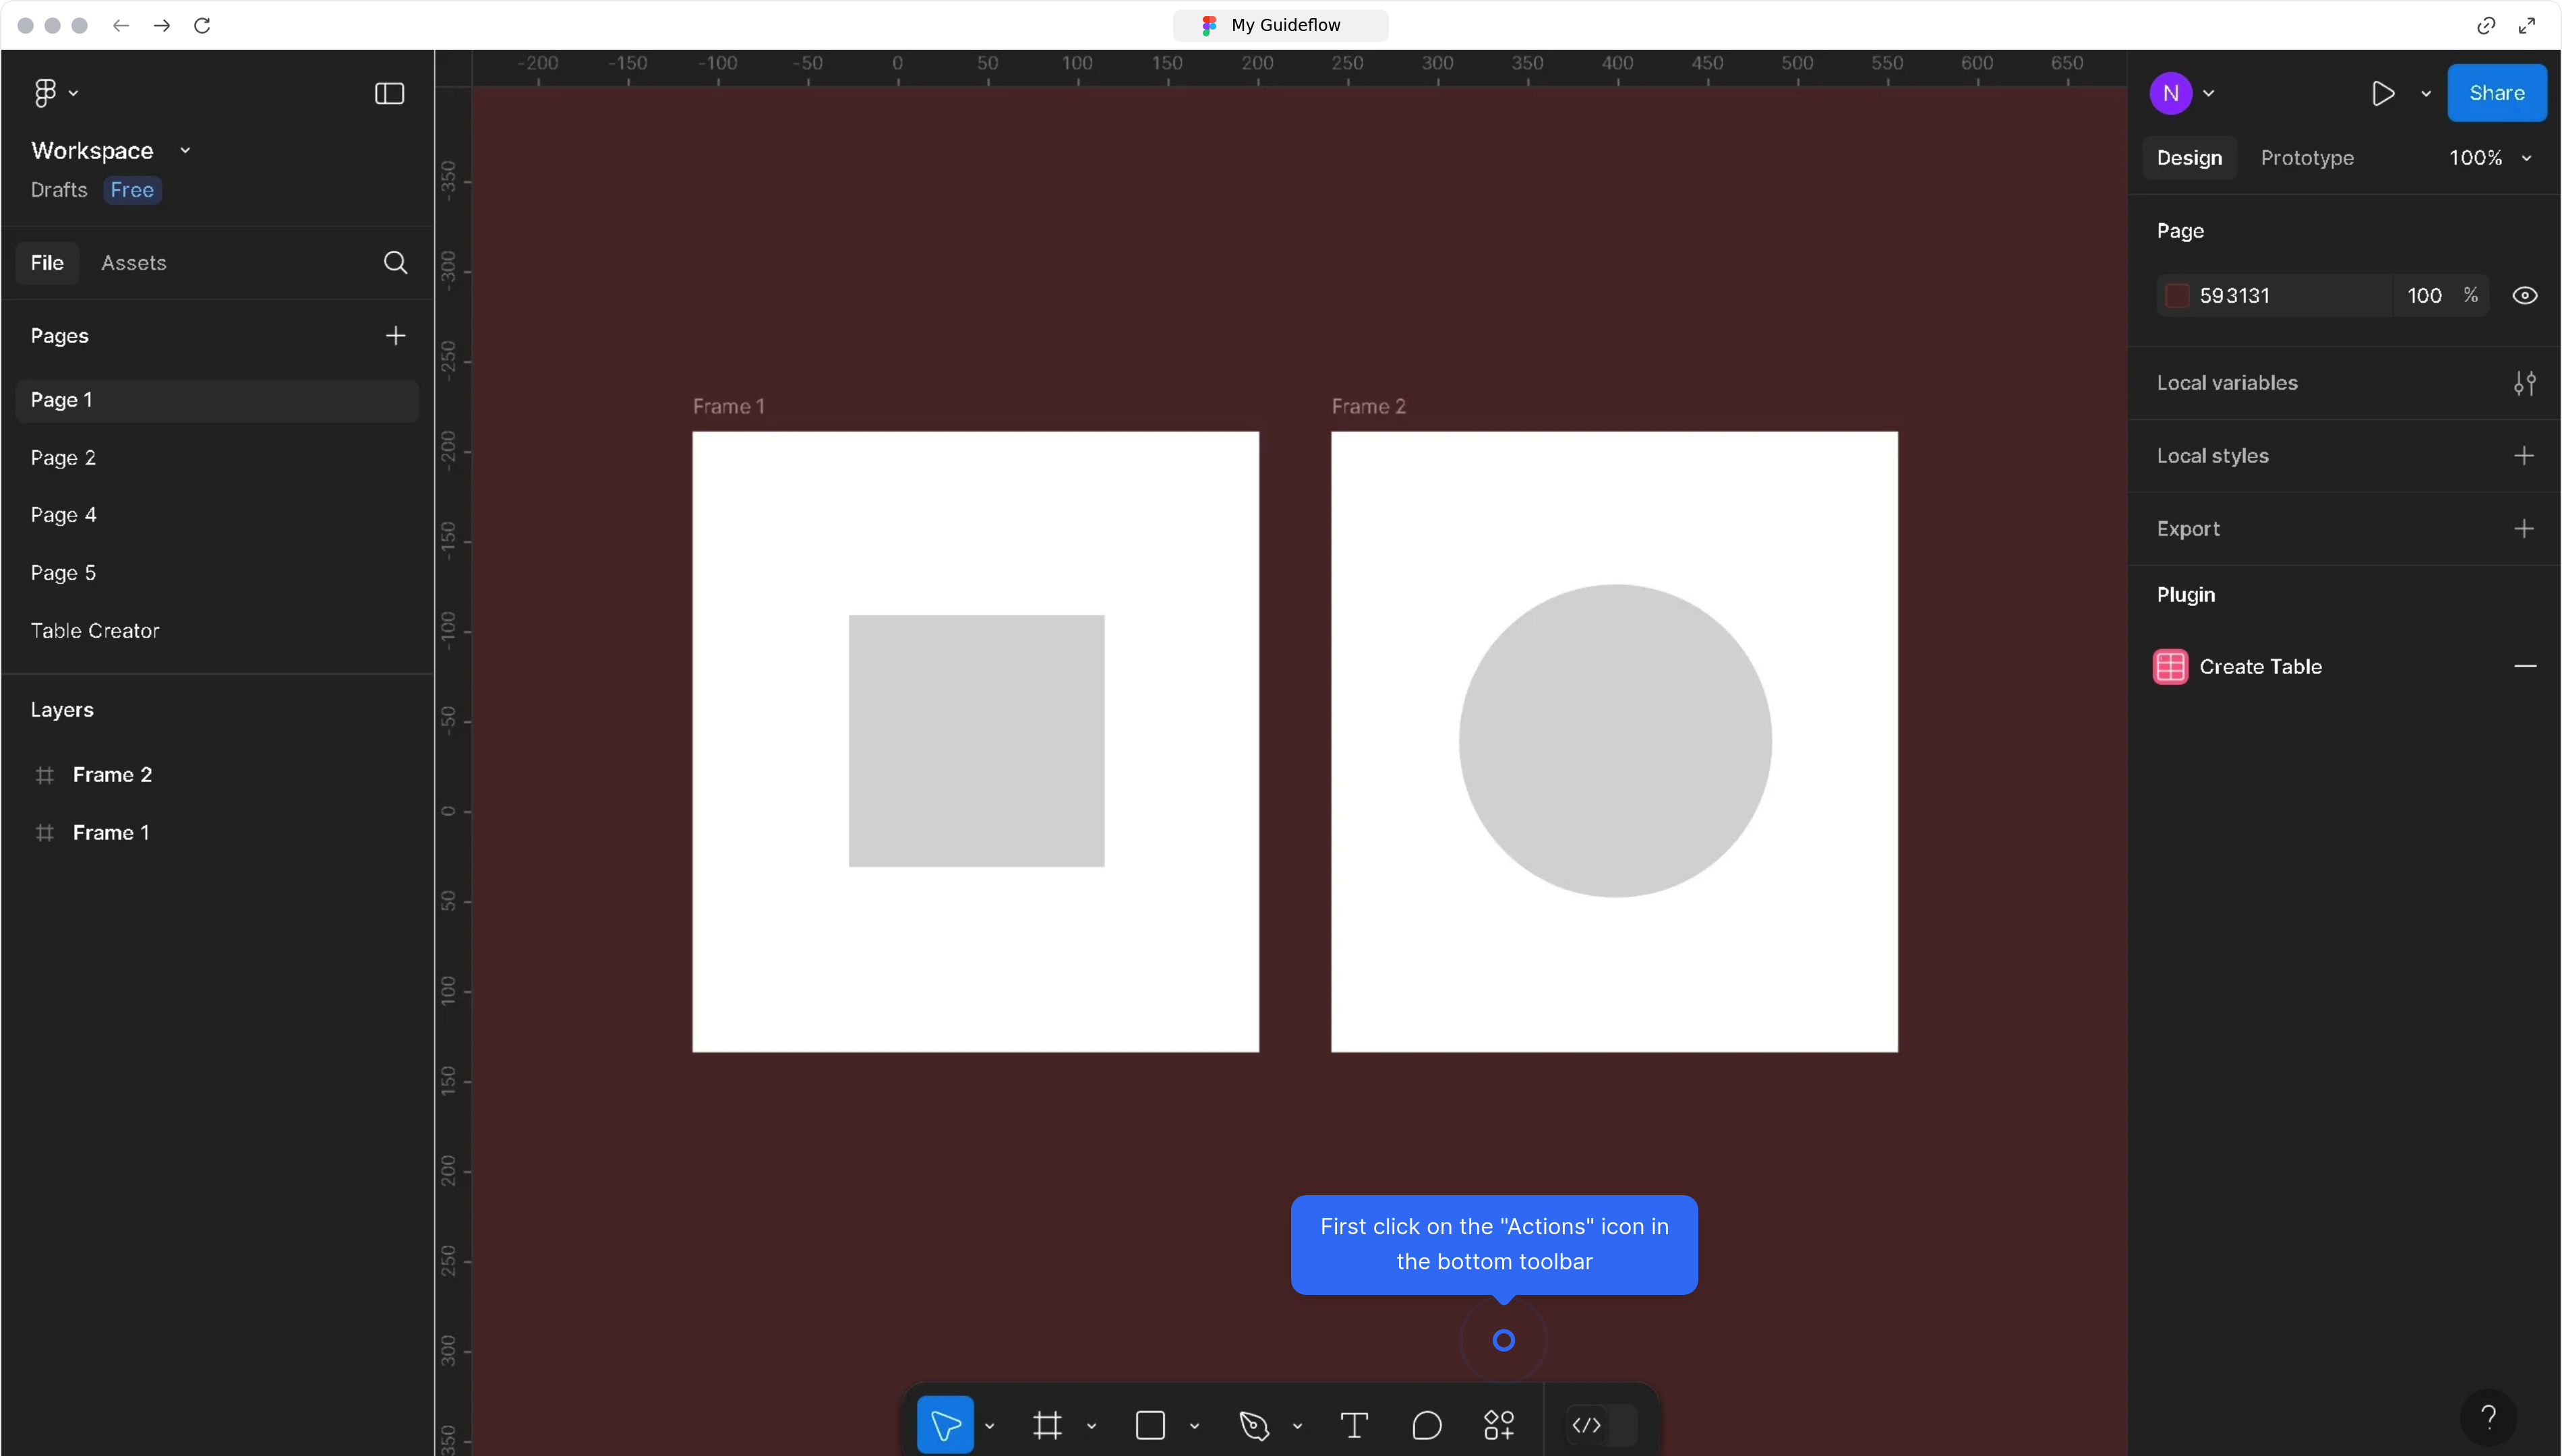This screenshot has height=1456, width=2562.
Task: Switch to the Prototype tab
Action: tap(2307, 157)
